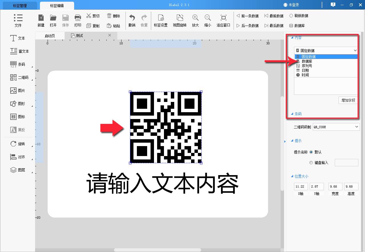The width and height of the screenshot is (365, 252).
Task: Click the 剪切 scissors icon
Action: pos(89,16)
